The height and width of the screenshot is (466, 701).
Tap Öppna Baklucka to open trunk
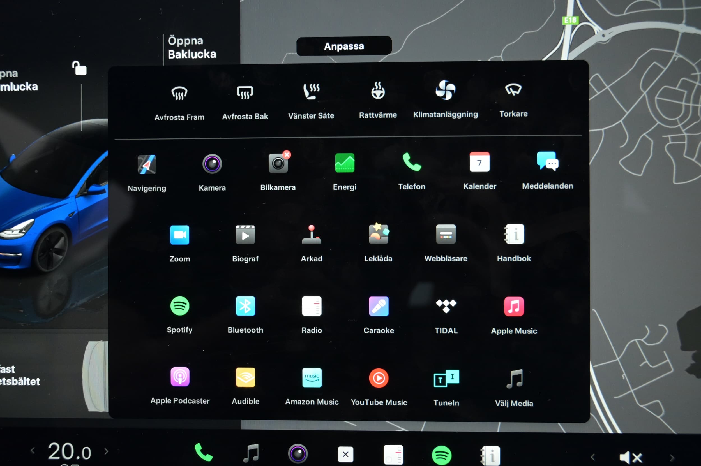192,48
